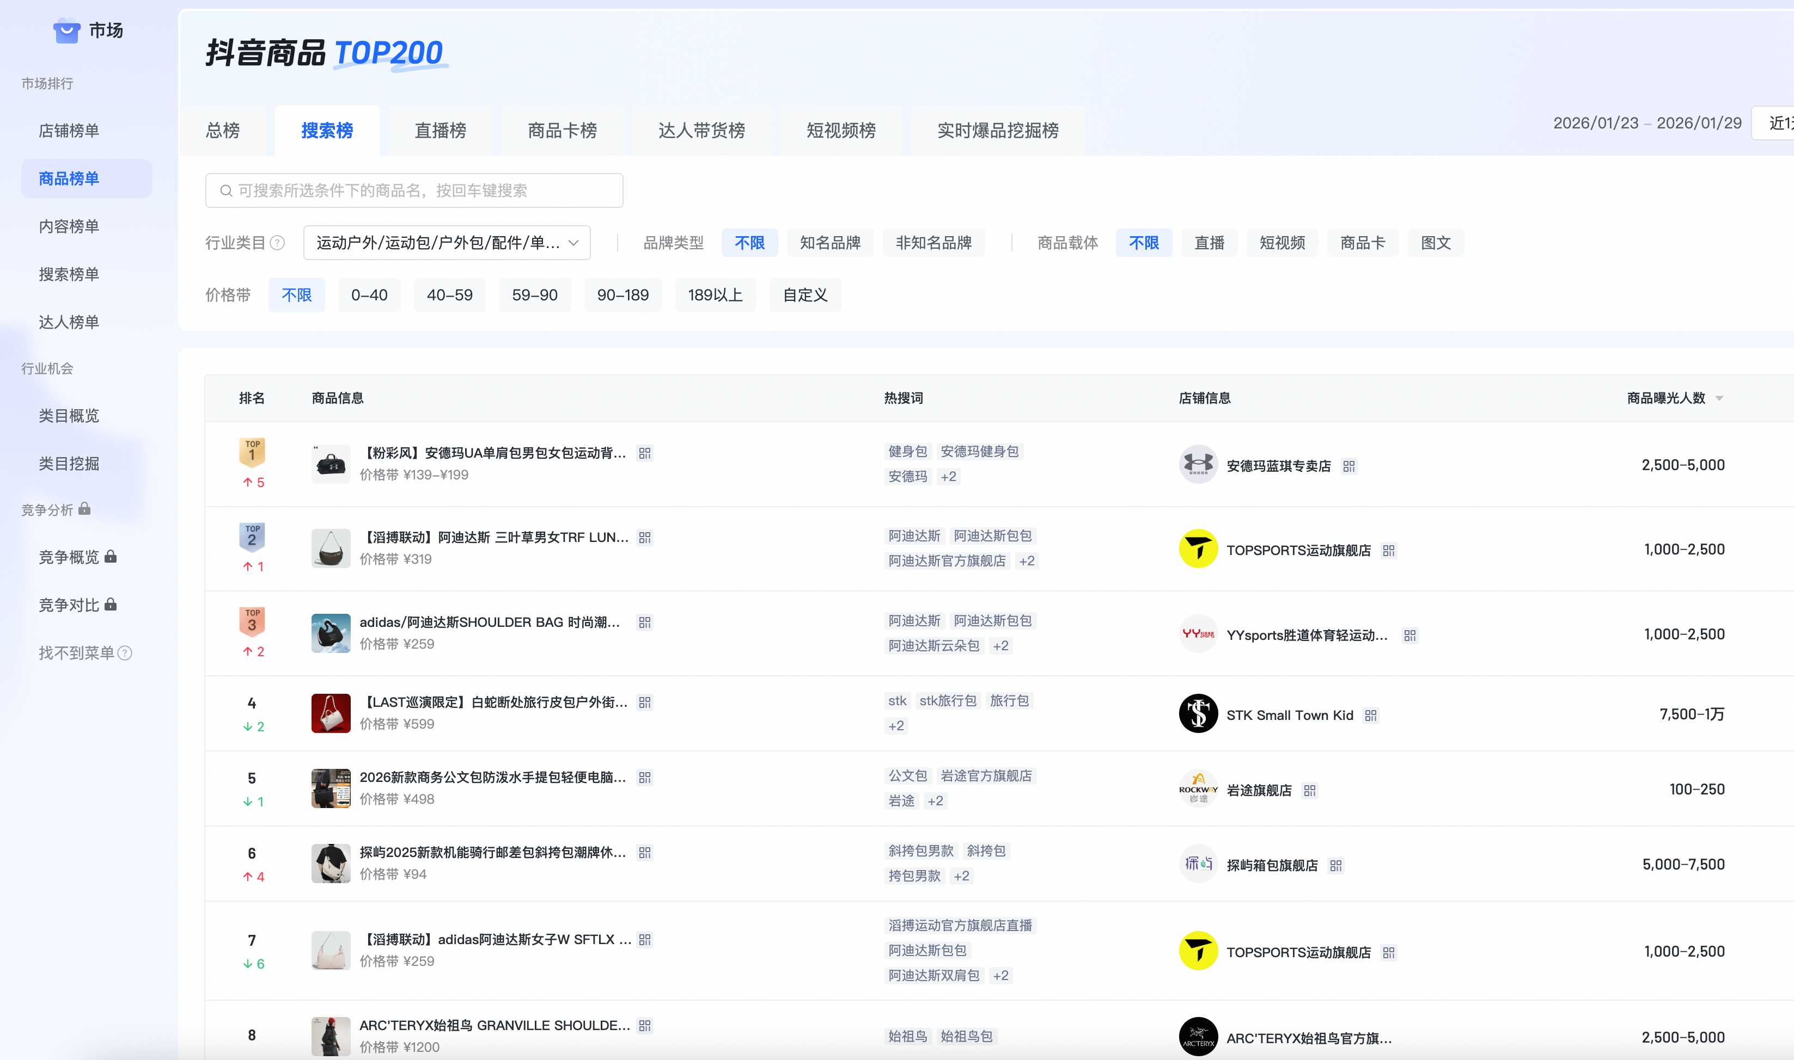Click the grid icon next to the TOP1 product title

coord(644,453)
